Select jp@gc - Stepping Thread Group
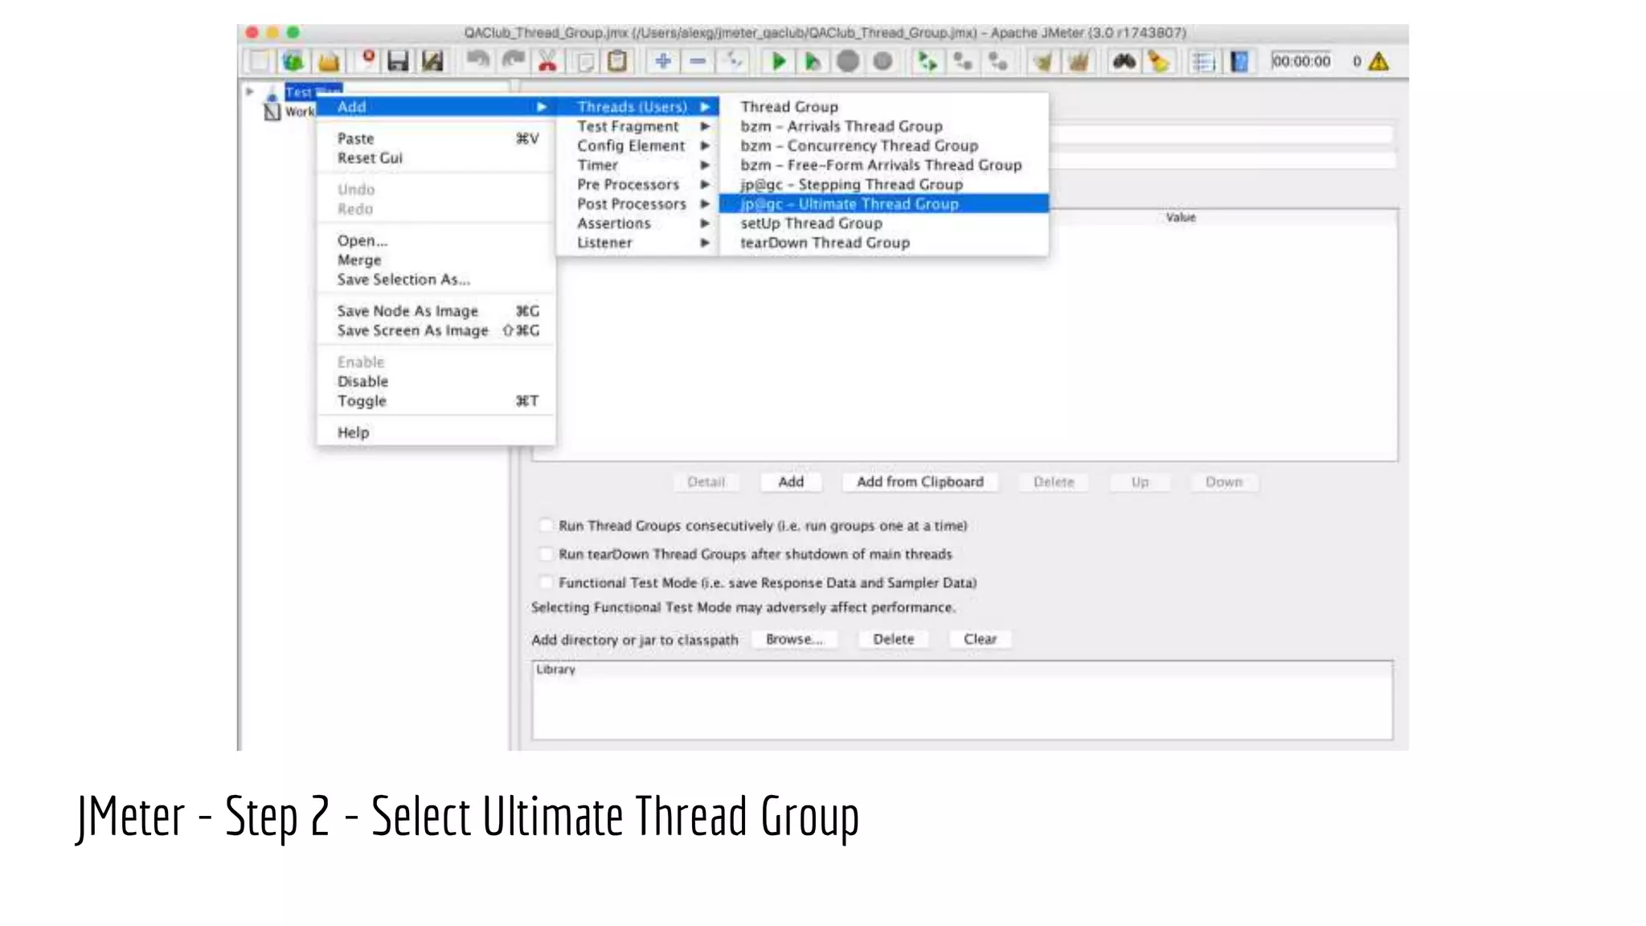The height and width of the screenshot is (926, 1646). [x=883, y=184]
